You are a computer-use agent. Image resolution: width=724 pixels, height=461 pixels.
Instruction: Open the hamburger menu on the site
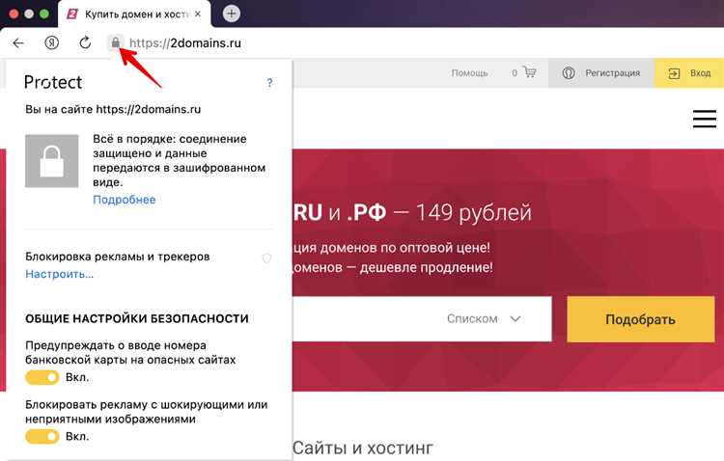pos(704,119)
